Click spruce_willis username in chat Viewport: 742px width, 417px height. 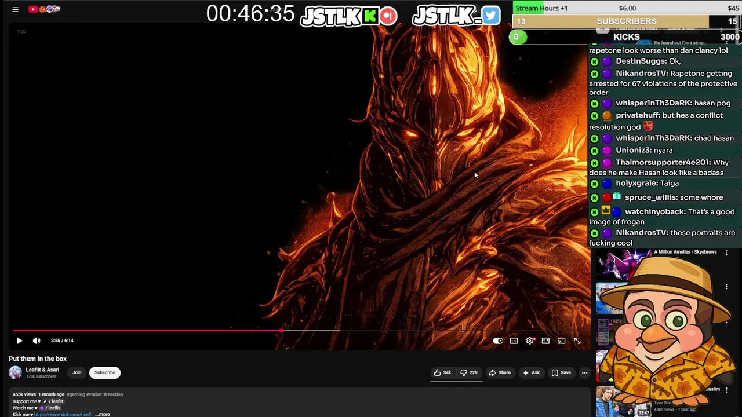pos(650,197)
